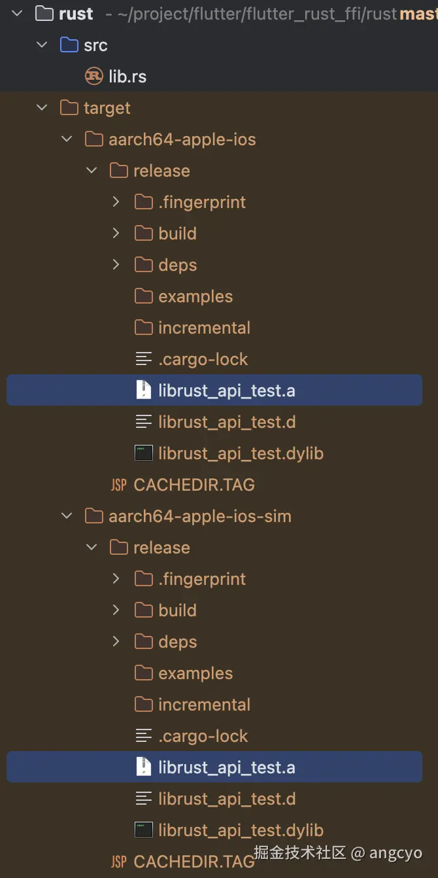Click the aarch64-apple-ios-sim folder icon
The width and height of the screenshot is (438, 878).
(x=94, y=516)
